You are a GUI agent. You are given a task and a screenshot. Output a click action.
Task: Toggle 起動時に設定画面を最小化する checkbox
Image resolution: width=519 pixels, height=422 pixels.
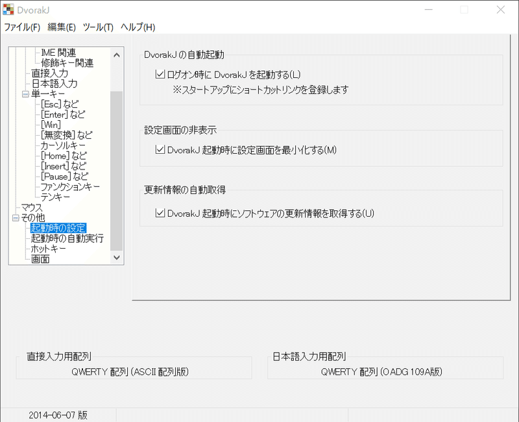tap(160, 150)
